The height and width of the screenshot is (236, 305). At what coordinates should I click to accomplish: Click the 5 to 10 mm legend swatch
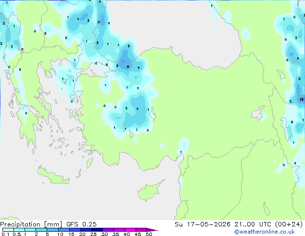coord(52,230)
